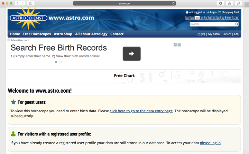Switch language to Chinese (中文)

click(229, 18)
